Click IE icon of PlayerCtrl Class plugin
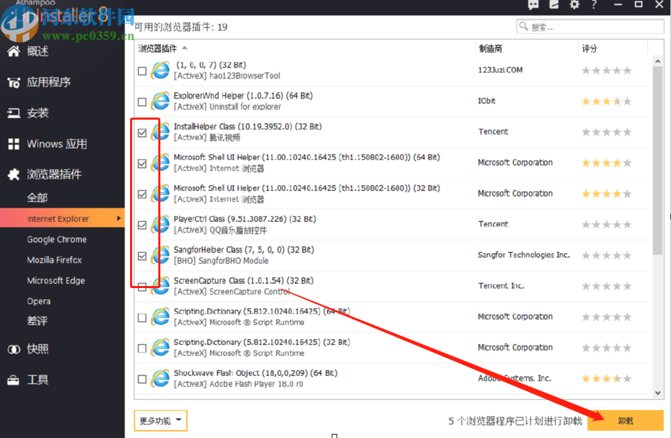This screenshot has width=671, height=438. (161, 224)
